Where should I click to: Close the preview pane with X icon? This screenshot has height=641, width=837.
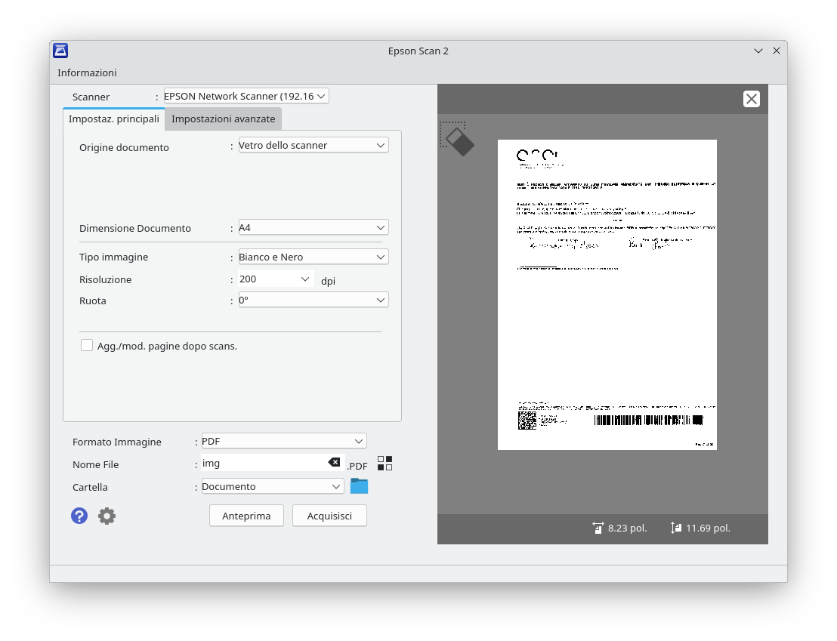(x=751, y=99)
